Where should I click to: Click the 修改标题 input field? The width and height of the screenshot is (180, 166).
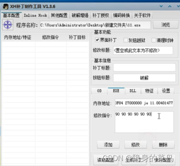tap(143, 51)
